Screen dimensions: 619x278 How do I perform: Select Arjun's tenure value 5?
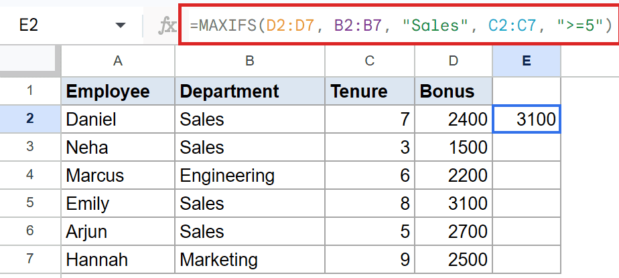pyautogui.click(x=370, y=231)
